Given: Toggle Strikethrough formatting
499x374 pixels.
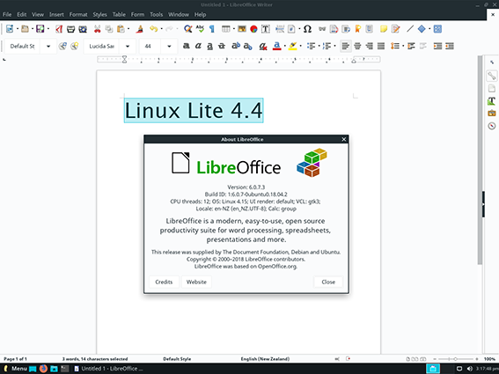Looking at the screenshot, I should [222, 46].
